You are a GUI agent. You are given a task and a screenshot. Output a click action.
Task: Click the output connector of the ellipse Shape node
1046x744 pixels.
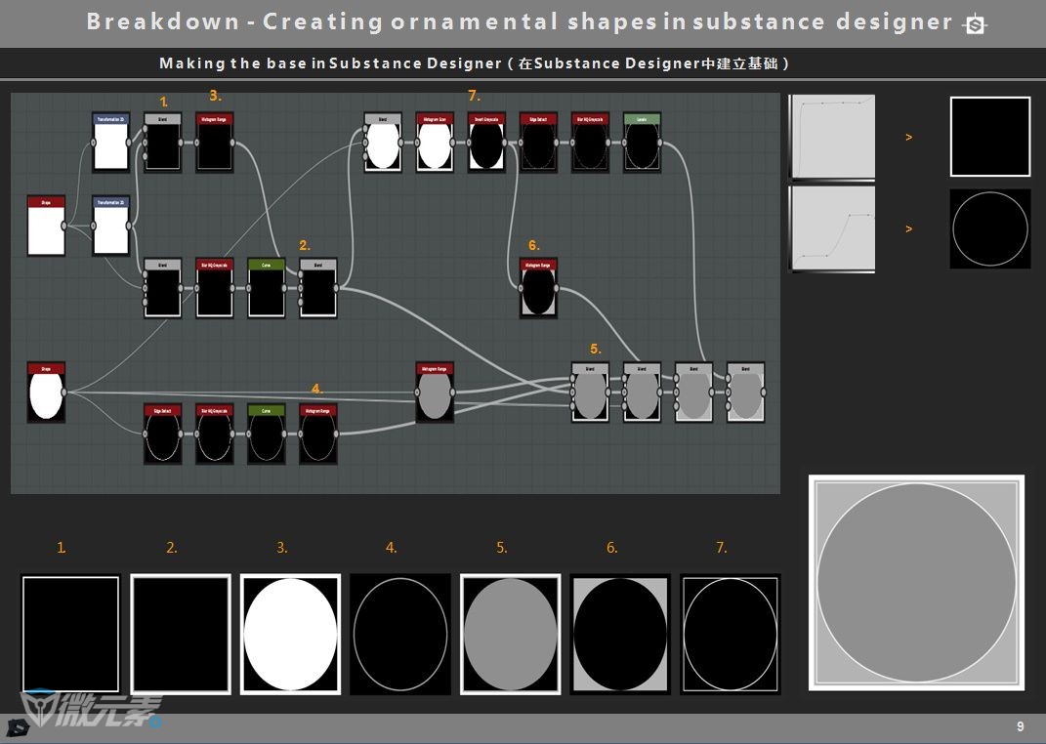[x=64, y=392]
